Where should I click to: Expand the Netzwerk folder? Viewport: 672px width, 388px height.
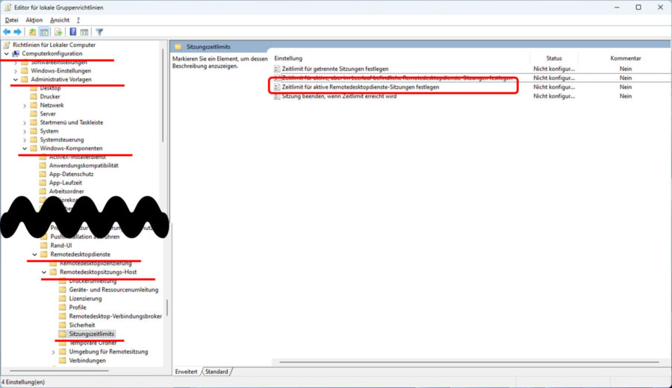coord(25,105)
